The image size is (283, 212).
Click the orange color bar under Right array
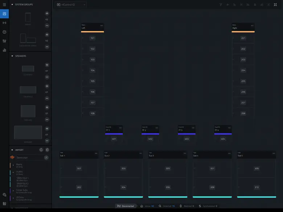tap(243, 32)
